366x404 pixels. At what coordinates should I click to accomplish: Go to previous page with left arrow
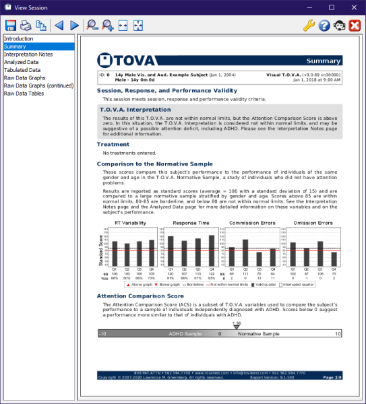(59, 26)
